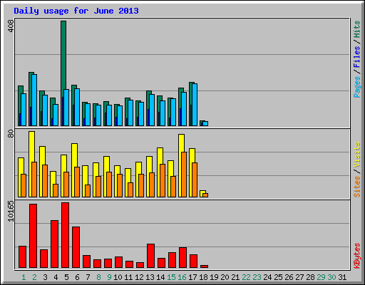
Task: Click the Hits legend label
Action: [x=357, y=29]
